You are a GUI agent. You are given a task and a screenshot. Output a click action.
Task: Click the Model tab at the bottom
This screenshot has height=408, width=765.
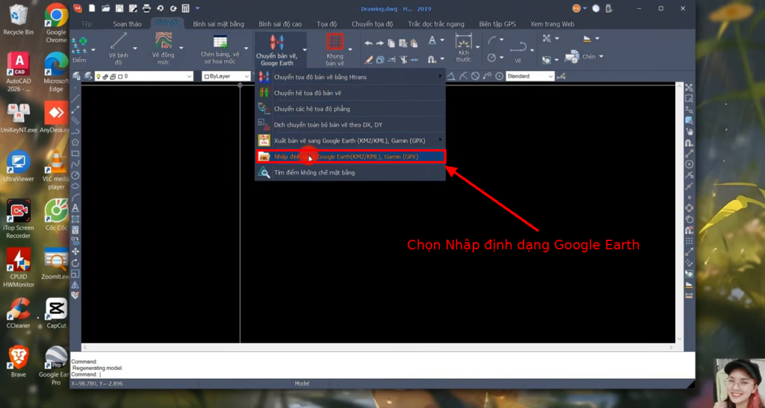(302, 383)
